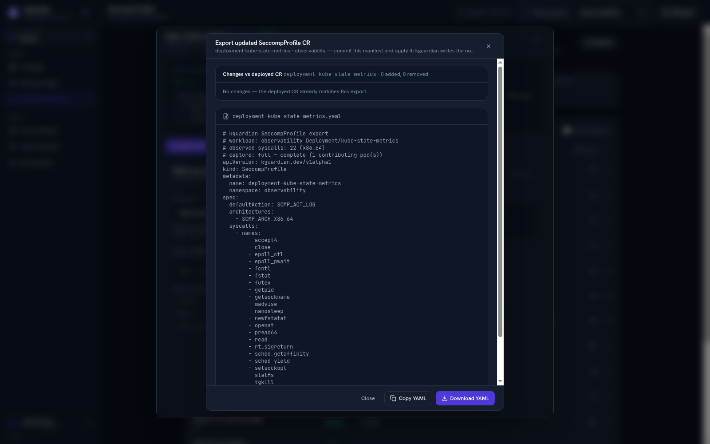Click the 'apiVersion: kguardian.dev/v1alpha1' line
The image size is (710, 444).
[277, 162]
